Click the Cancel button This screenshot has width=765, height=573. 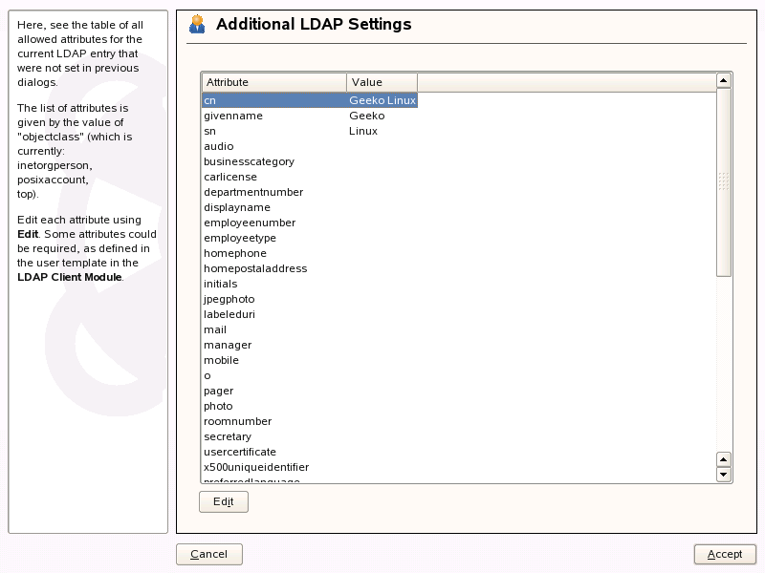point(208,554)
